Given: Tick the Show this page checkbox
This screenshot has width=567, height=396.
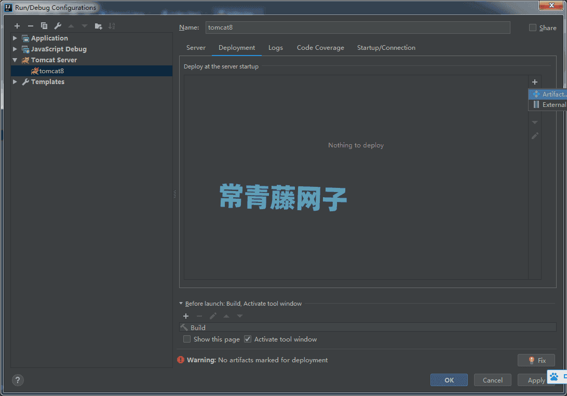Looking at the screenshot, I should (187, 339).
